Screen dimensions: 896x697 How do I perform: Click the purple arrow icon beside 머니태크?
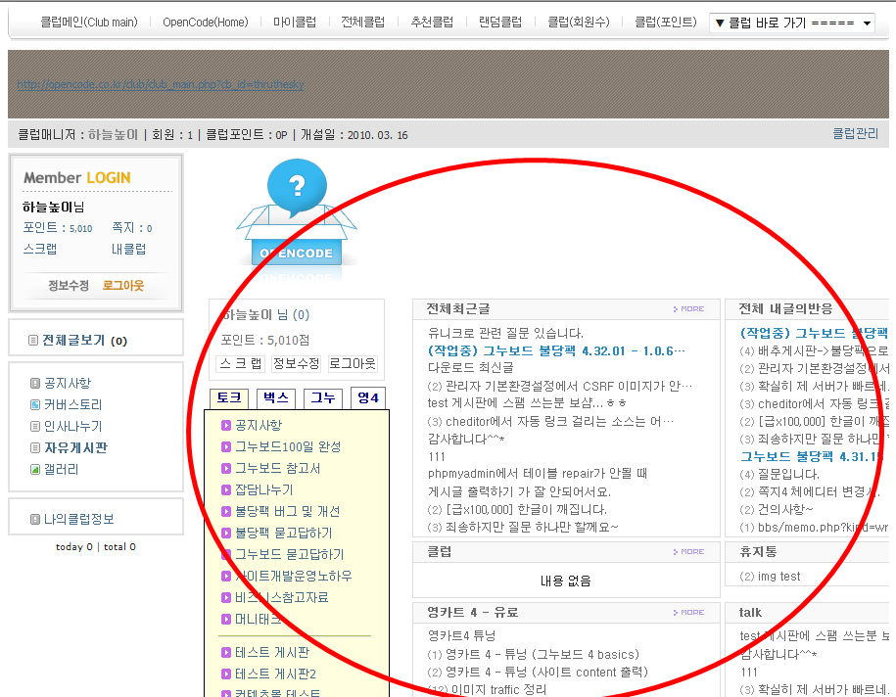[x=226, y=619]
